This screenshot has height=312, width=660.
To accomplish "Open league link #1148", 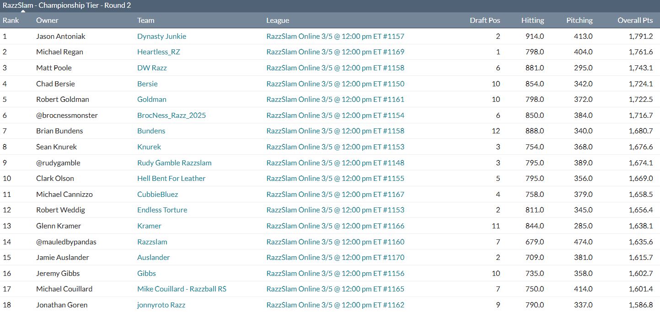I will pos(335,163).
